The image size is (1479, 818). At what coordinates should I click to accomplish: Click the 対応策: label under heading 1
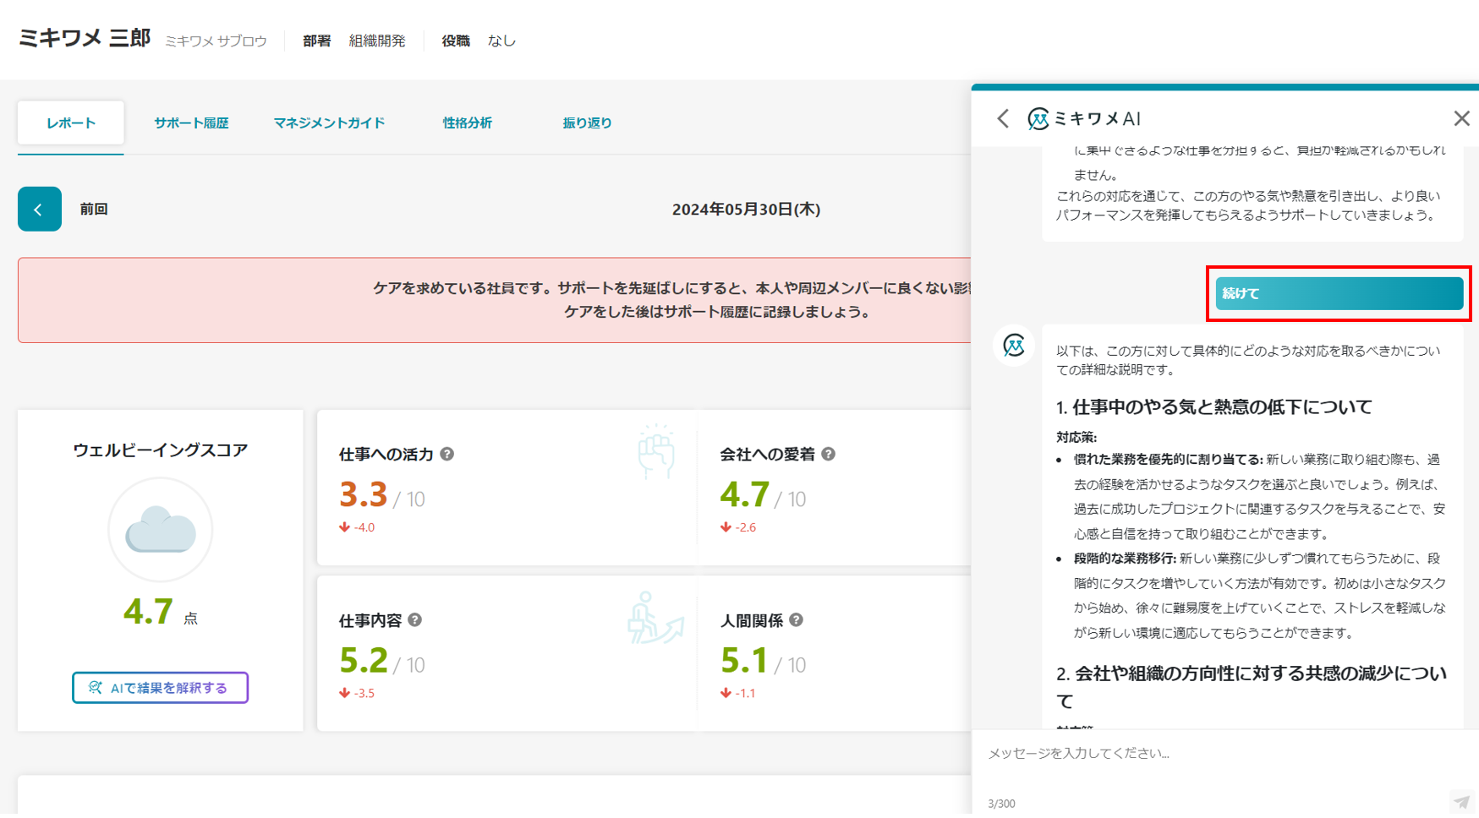(1076, 437)
